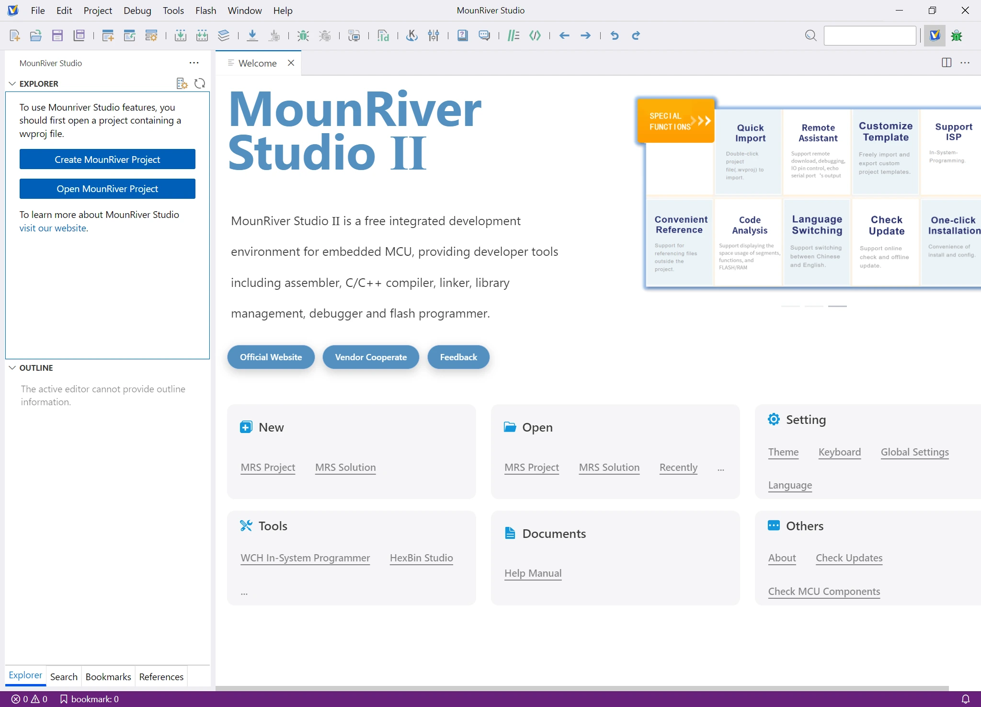Image resolution: width=981 pixels, height=707 pixels.
Task: Click the green line-comment toolbar icon
Action: [x=513, y=35]
